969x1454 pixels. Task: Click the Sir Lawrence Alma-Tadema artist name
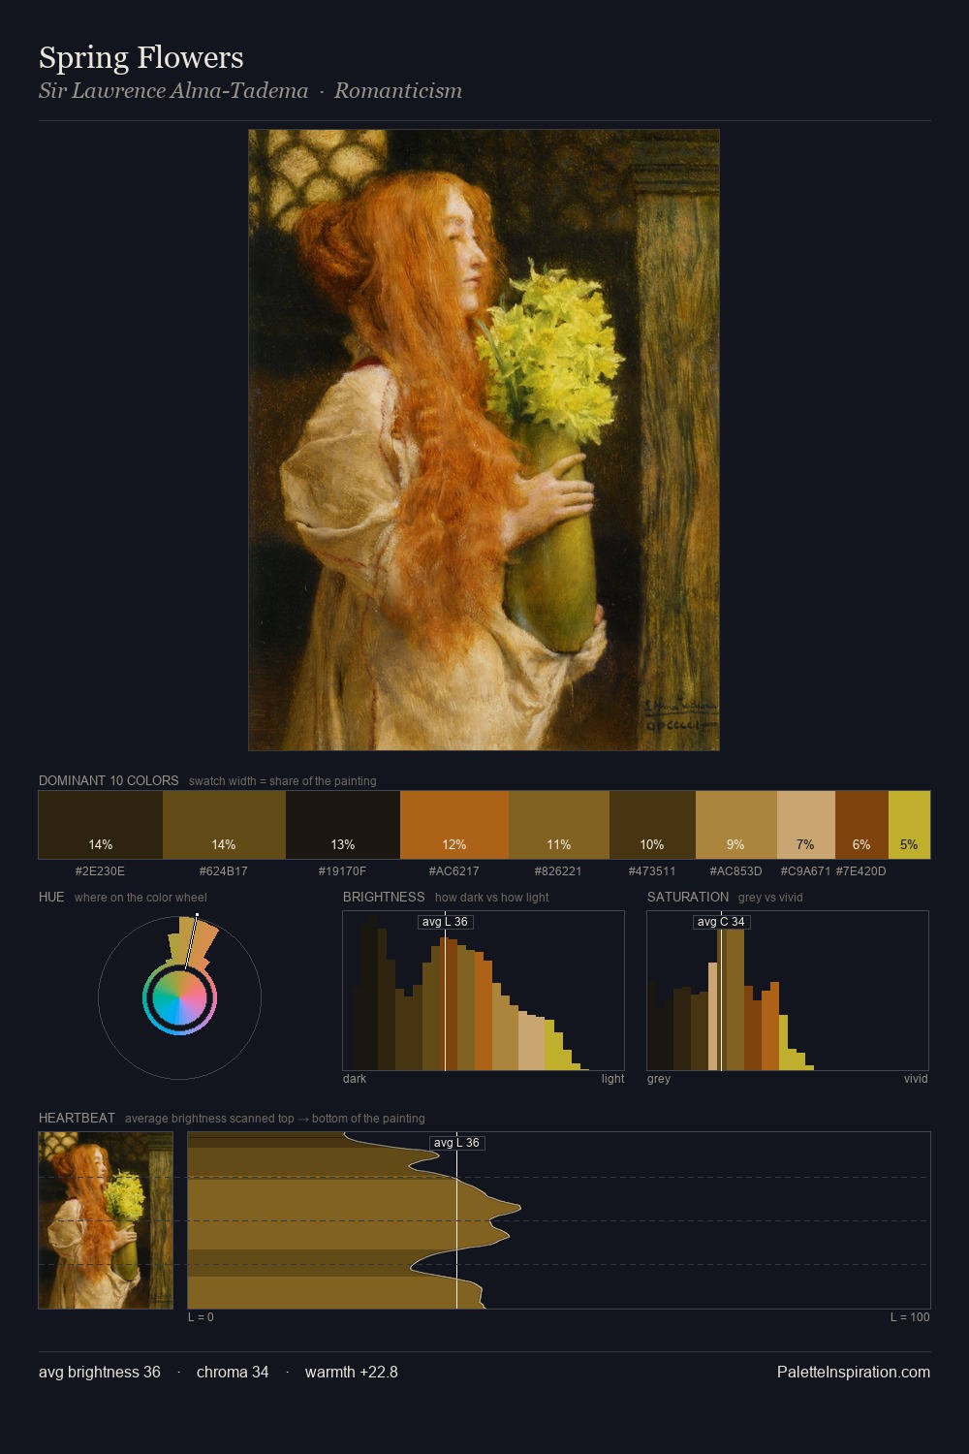pyautogui.click(x=173, y=91)
